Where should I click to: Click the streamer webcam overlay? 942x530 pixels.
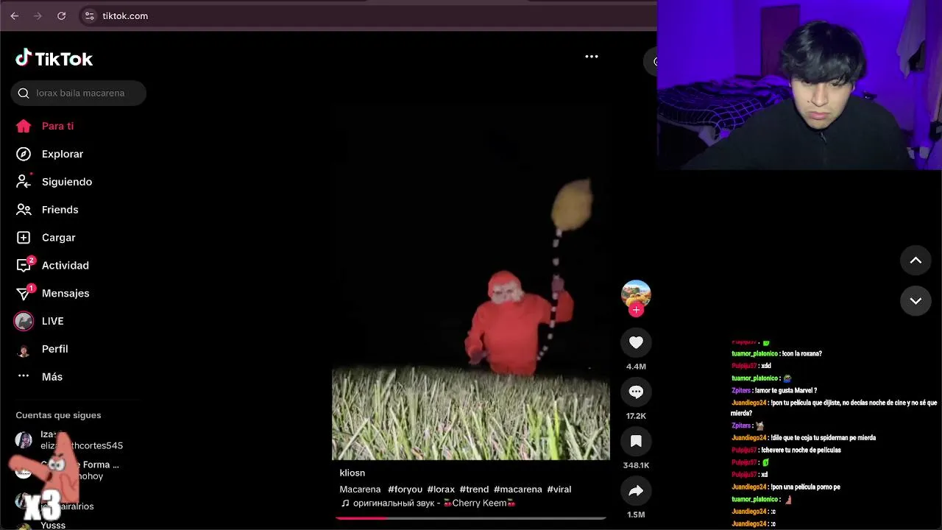pyautogui.click(x=799, y=85)
